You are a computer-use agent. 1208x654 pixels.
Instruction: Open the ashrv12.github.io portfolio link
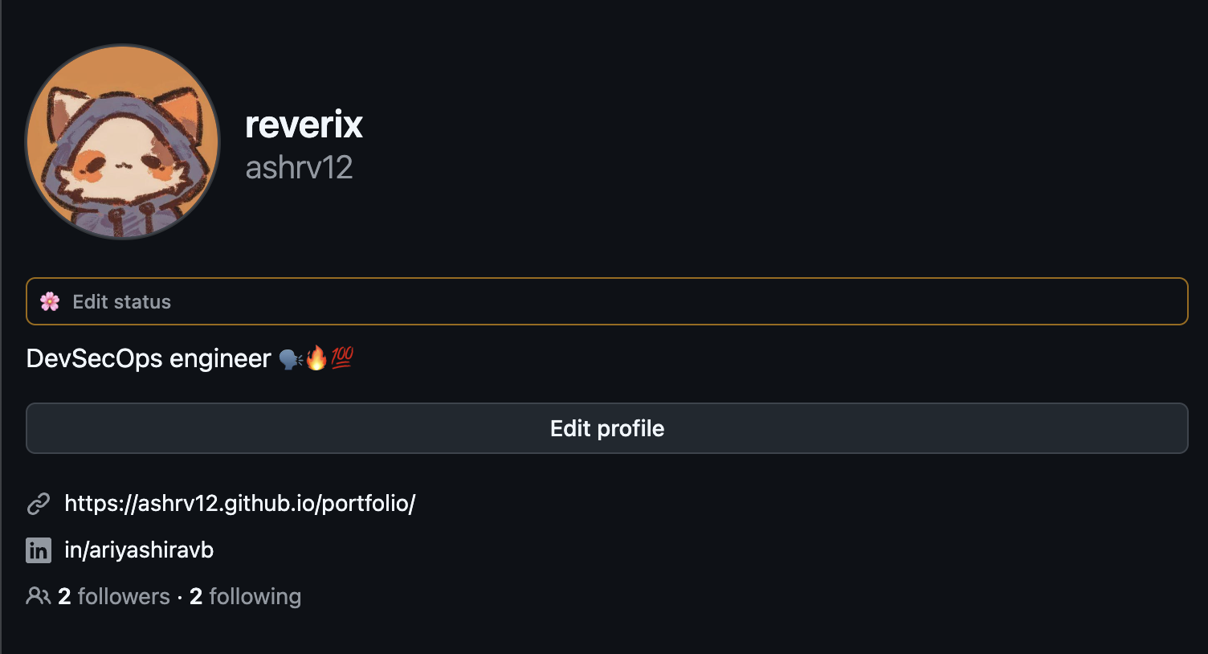pos(239,504)
